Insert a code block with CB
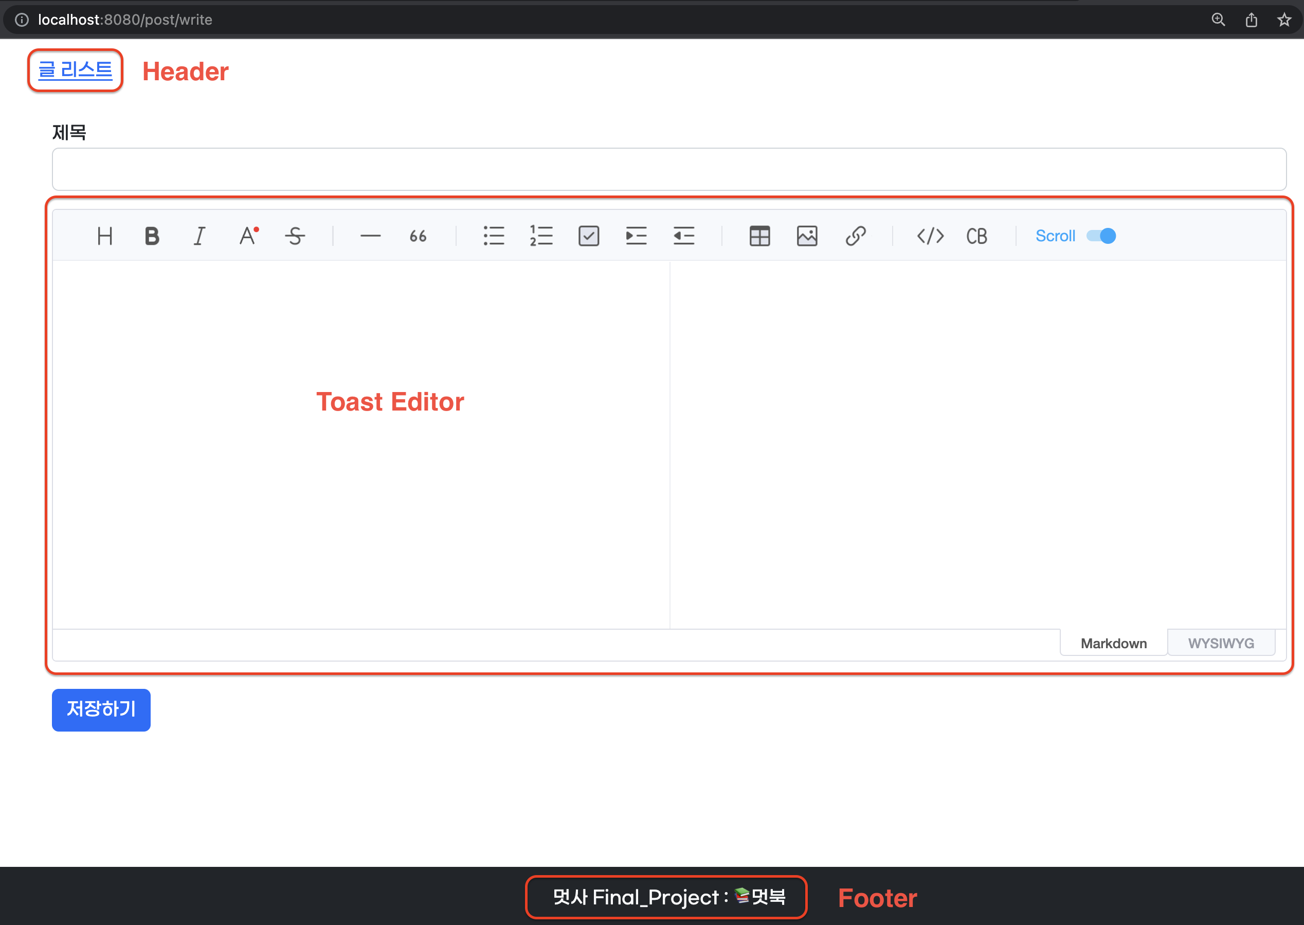Screen dimensions: 1304x925 (x=977, y=236)
